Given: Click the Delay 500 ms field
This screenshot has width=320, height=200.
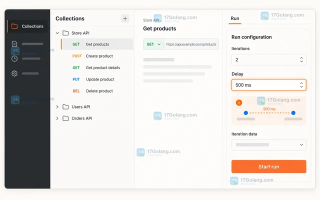Looking at the screenshot, I should [269, 85].
